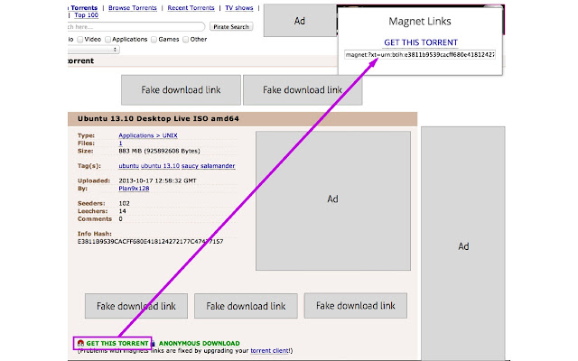578x361 pixels.
Task: Click the ANONYMOUS DOWNLOAD link
Action: click(199, 343)
